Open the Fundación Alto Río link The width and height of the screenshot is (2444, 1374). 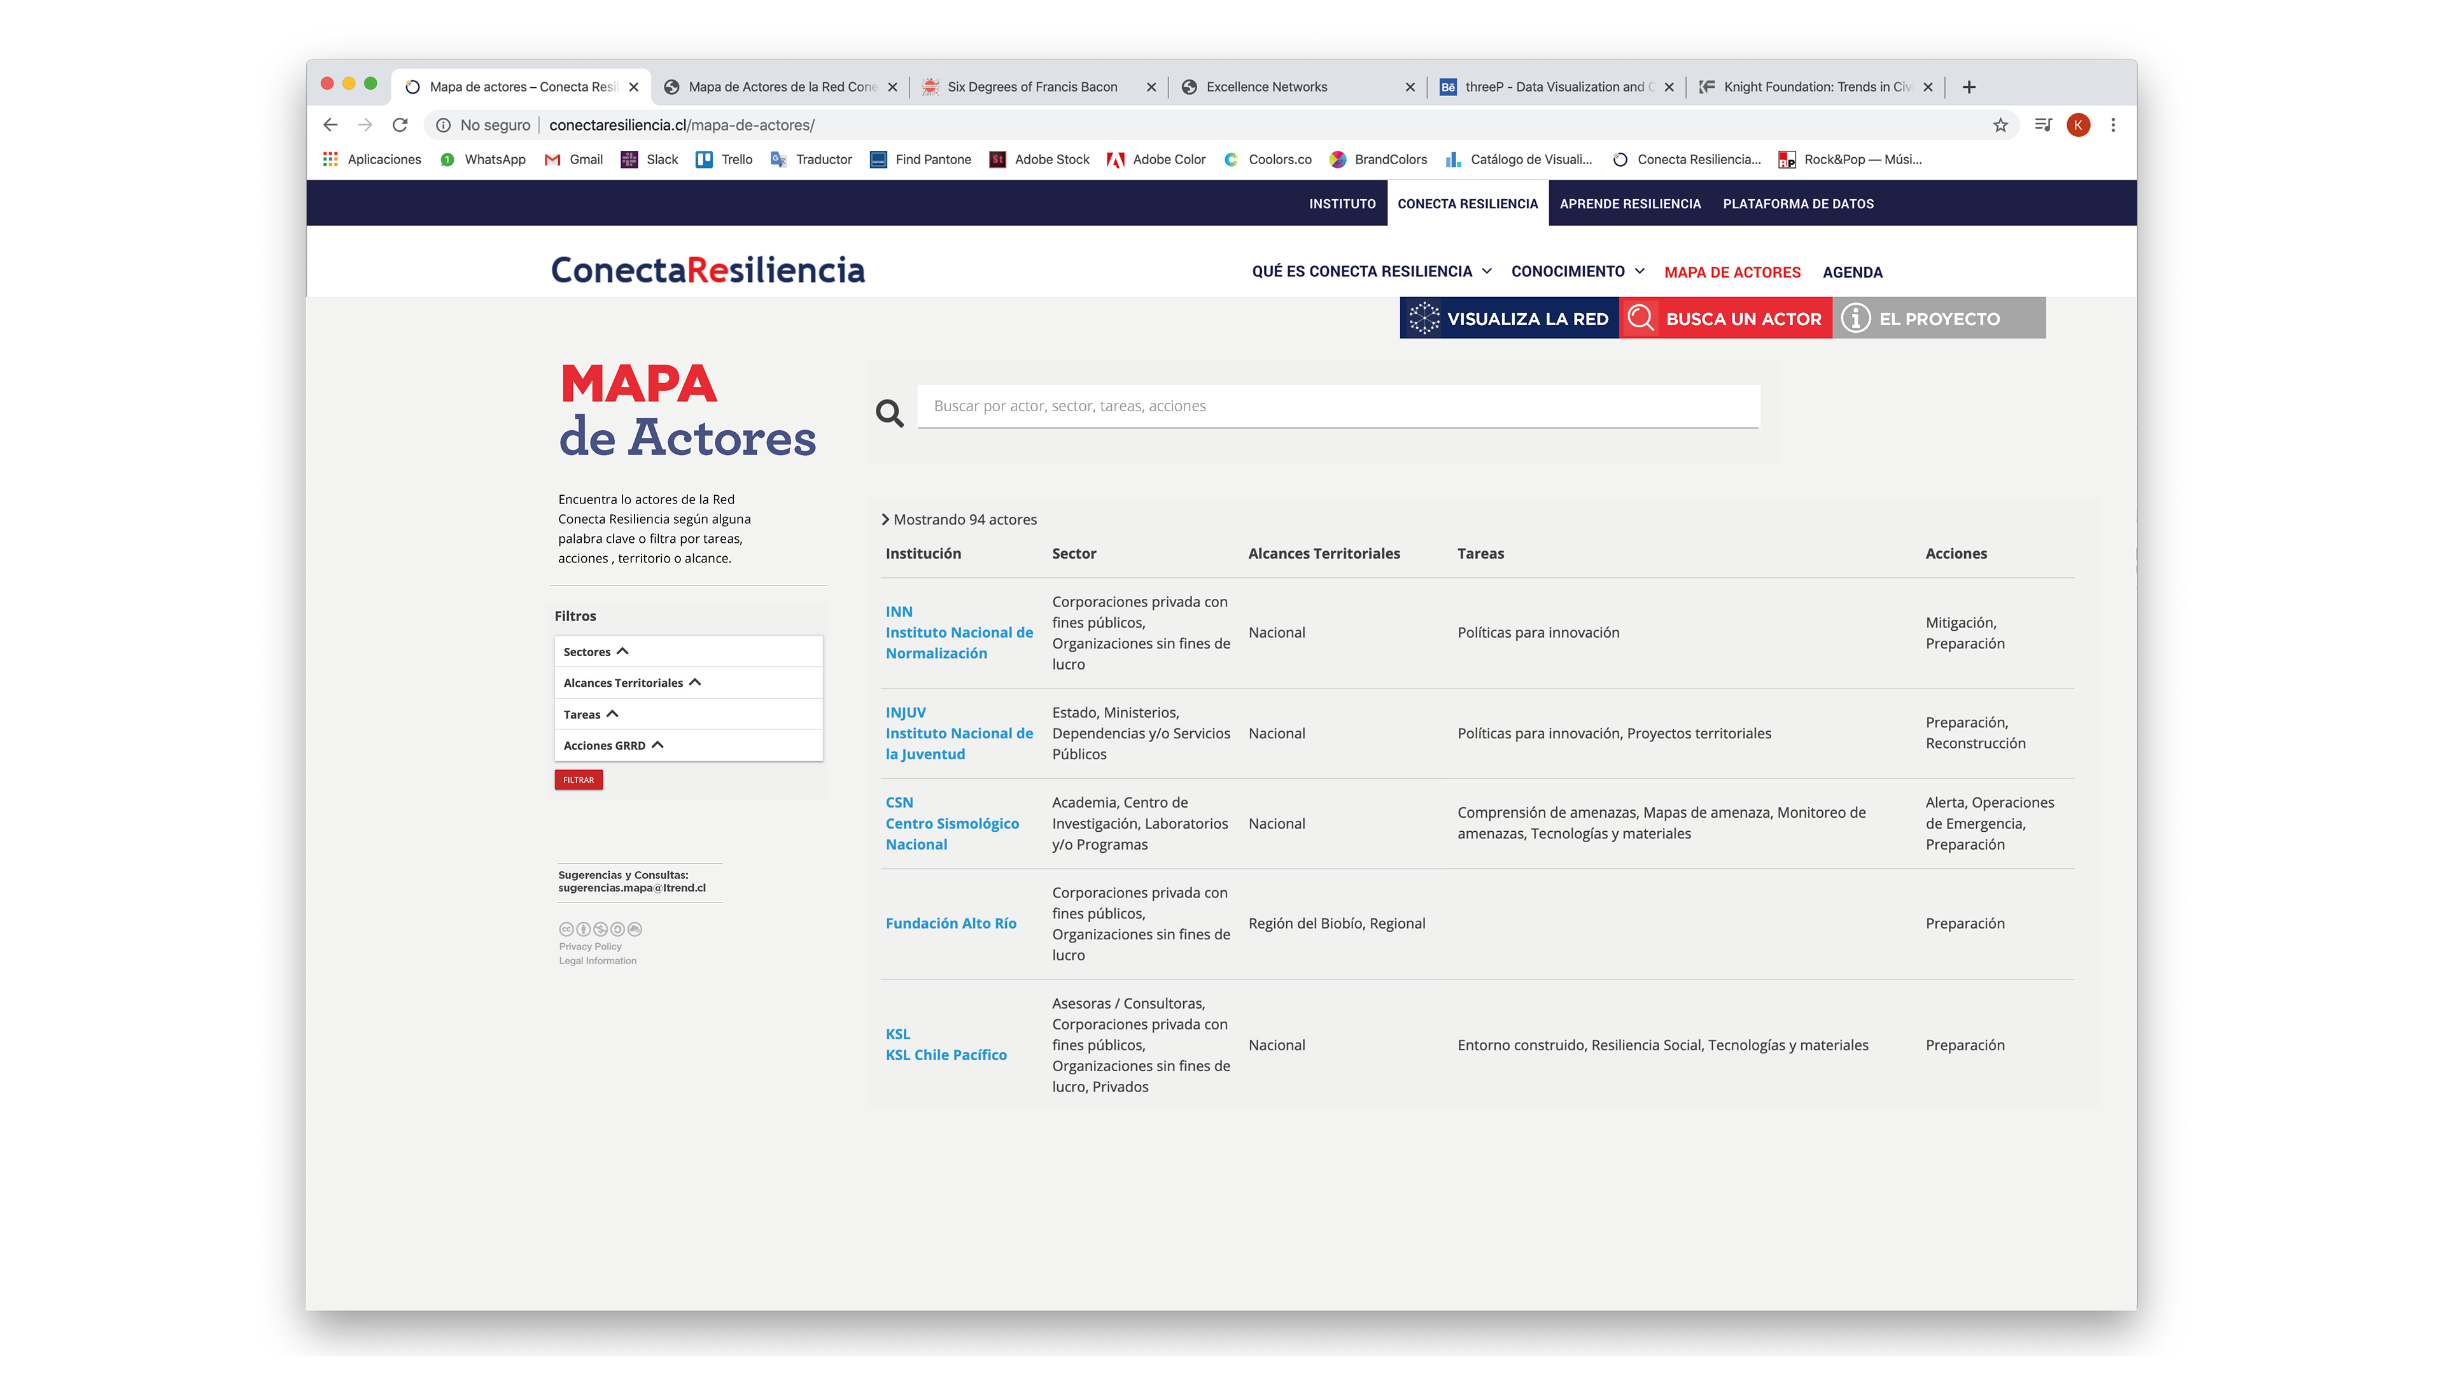(x=951, y=923)
